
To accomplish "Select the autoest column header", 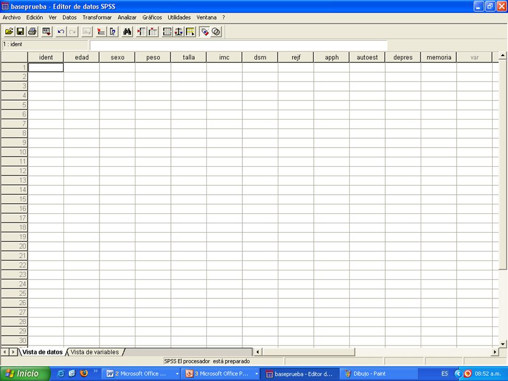I will pos(367,57).
